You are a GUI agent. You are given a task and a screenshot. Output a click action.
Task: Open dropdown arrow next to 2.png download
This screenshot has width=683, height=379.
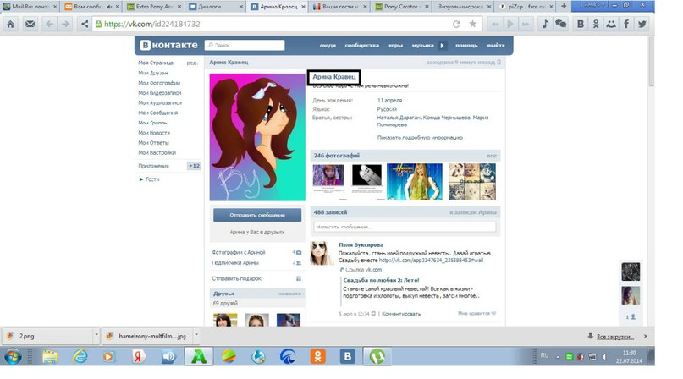tap(96, 335)
